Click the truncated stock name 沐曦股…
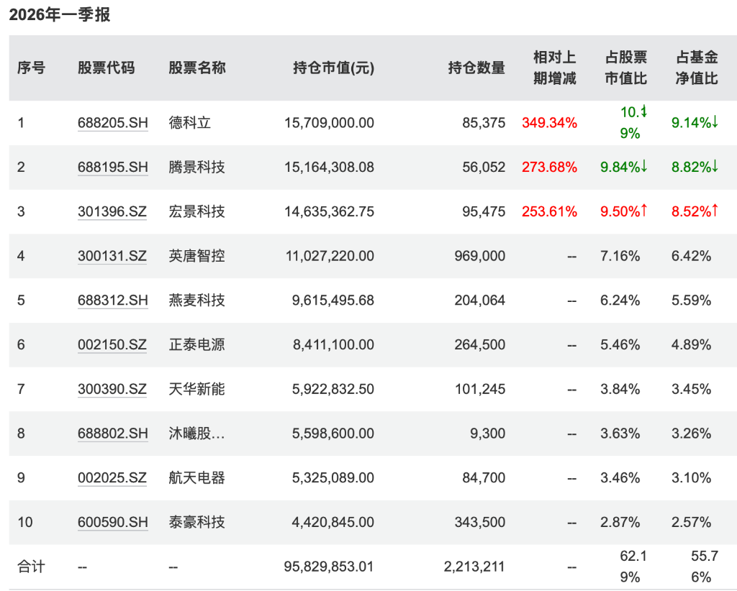The height and width of the screenshot is (591, 737). click(196, 434)
